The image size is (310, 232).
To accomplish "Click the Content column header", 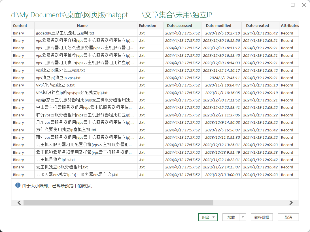I will (x=20, y=25).
